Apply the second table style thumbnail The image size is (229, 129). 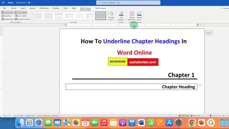tap(48, 16)
